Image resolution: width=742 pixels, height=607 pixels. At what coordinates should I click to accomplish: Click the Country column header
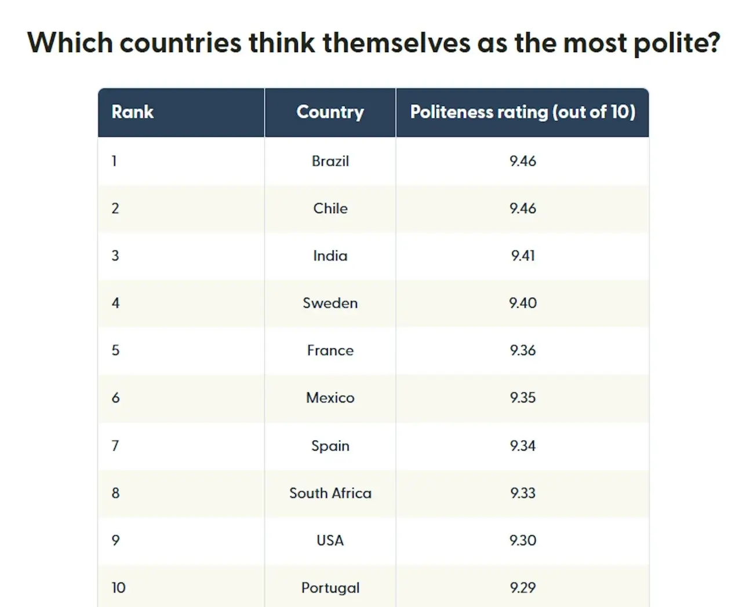330,112
